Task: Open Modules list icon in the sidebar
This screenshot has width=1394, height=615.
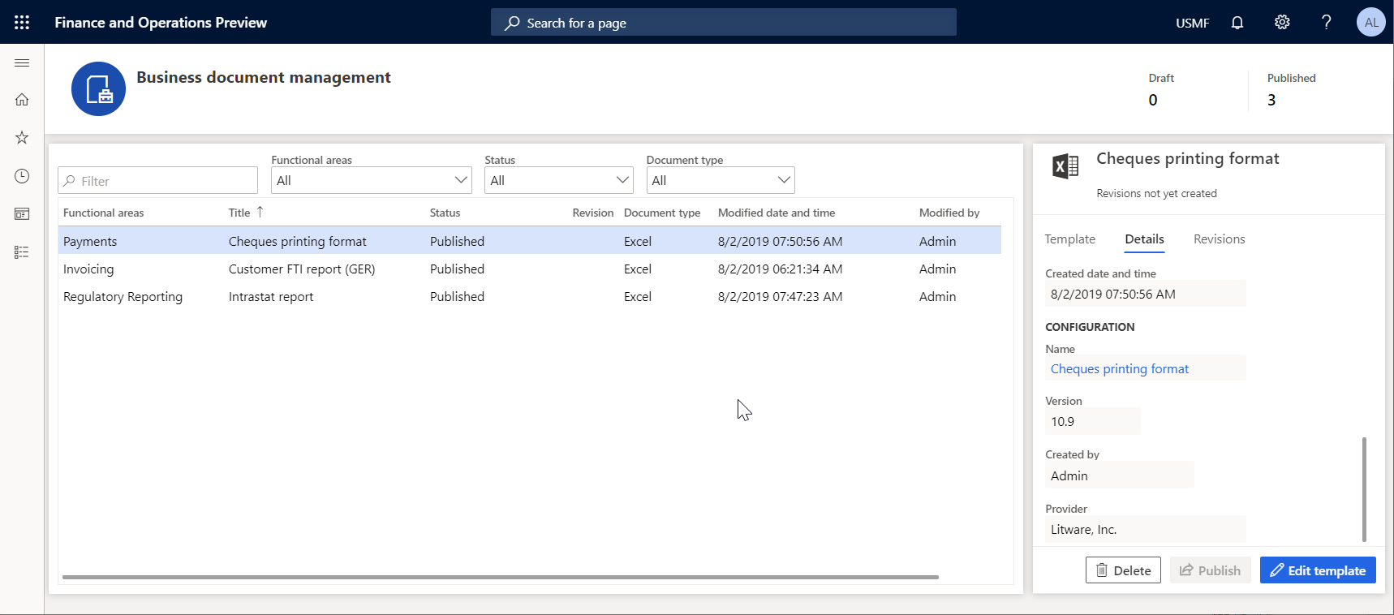Action: pos(22,252)
